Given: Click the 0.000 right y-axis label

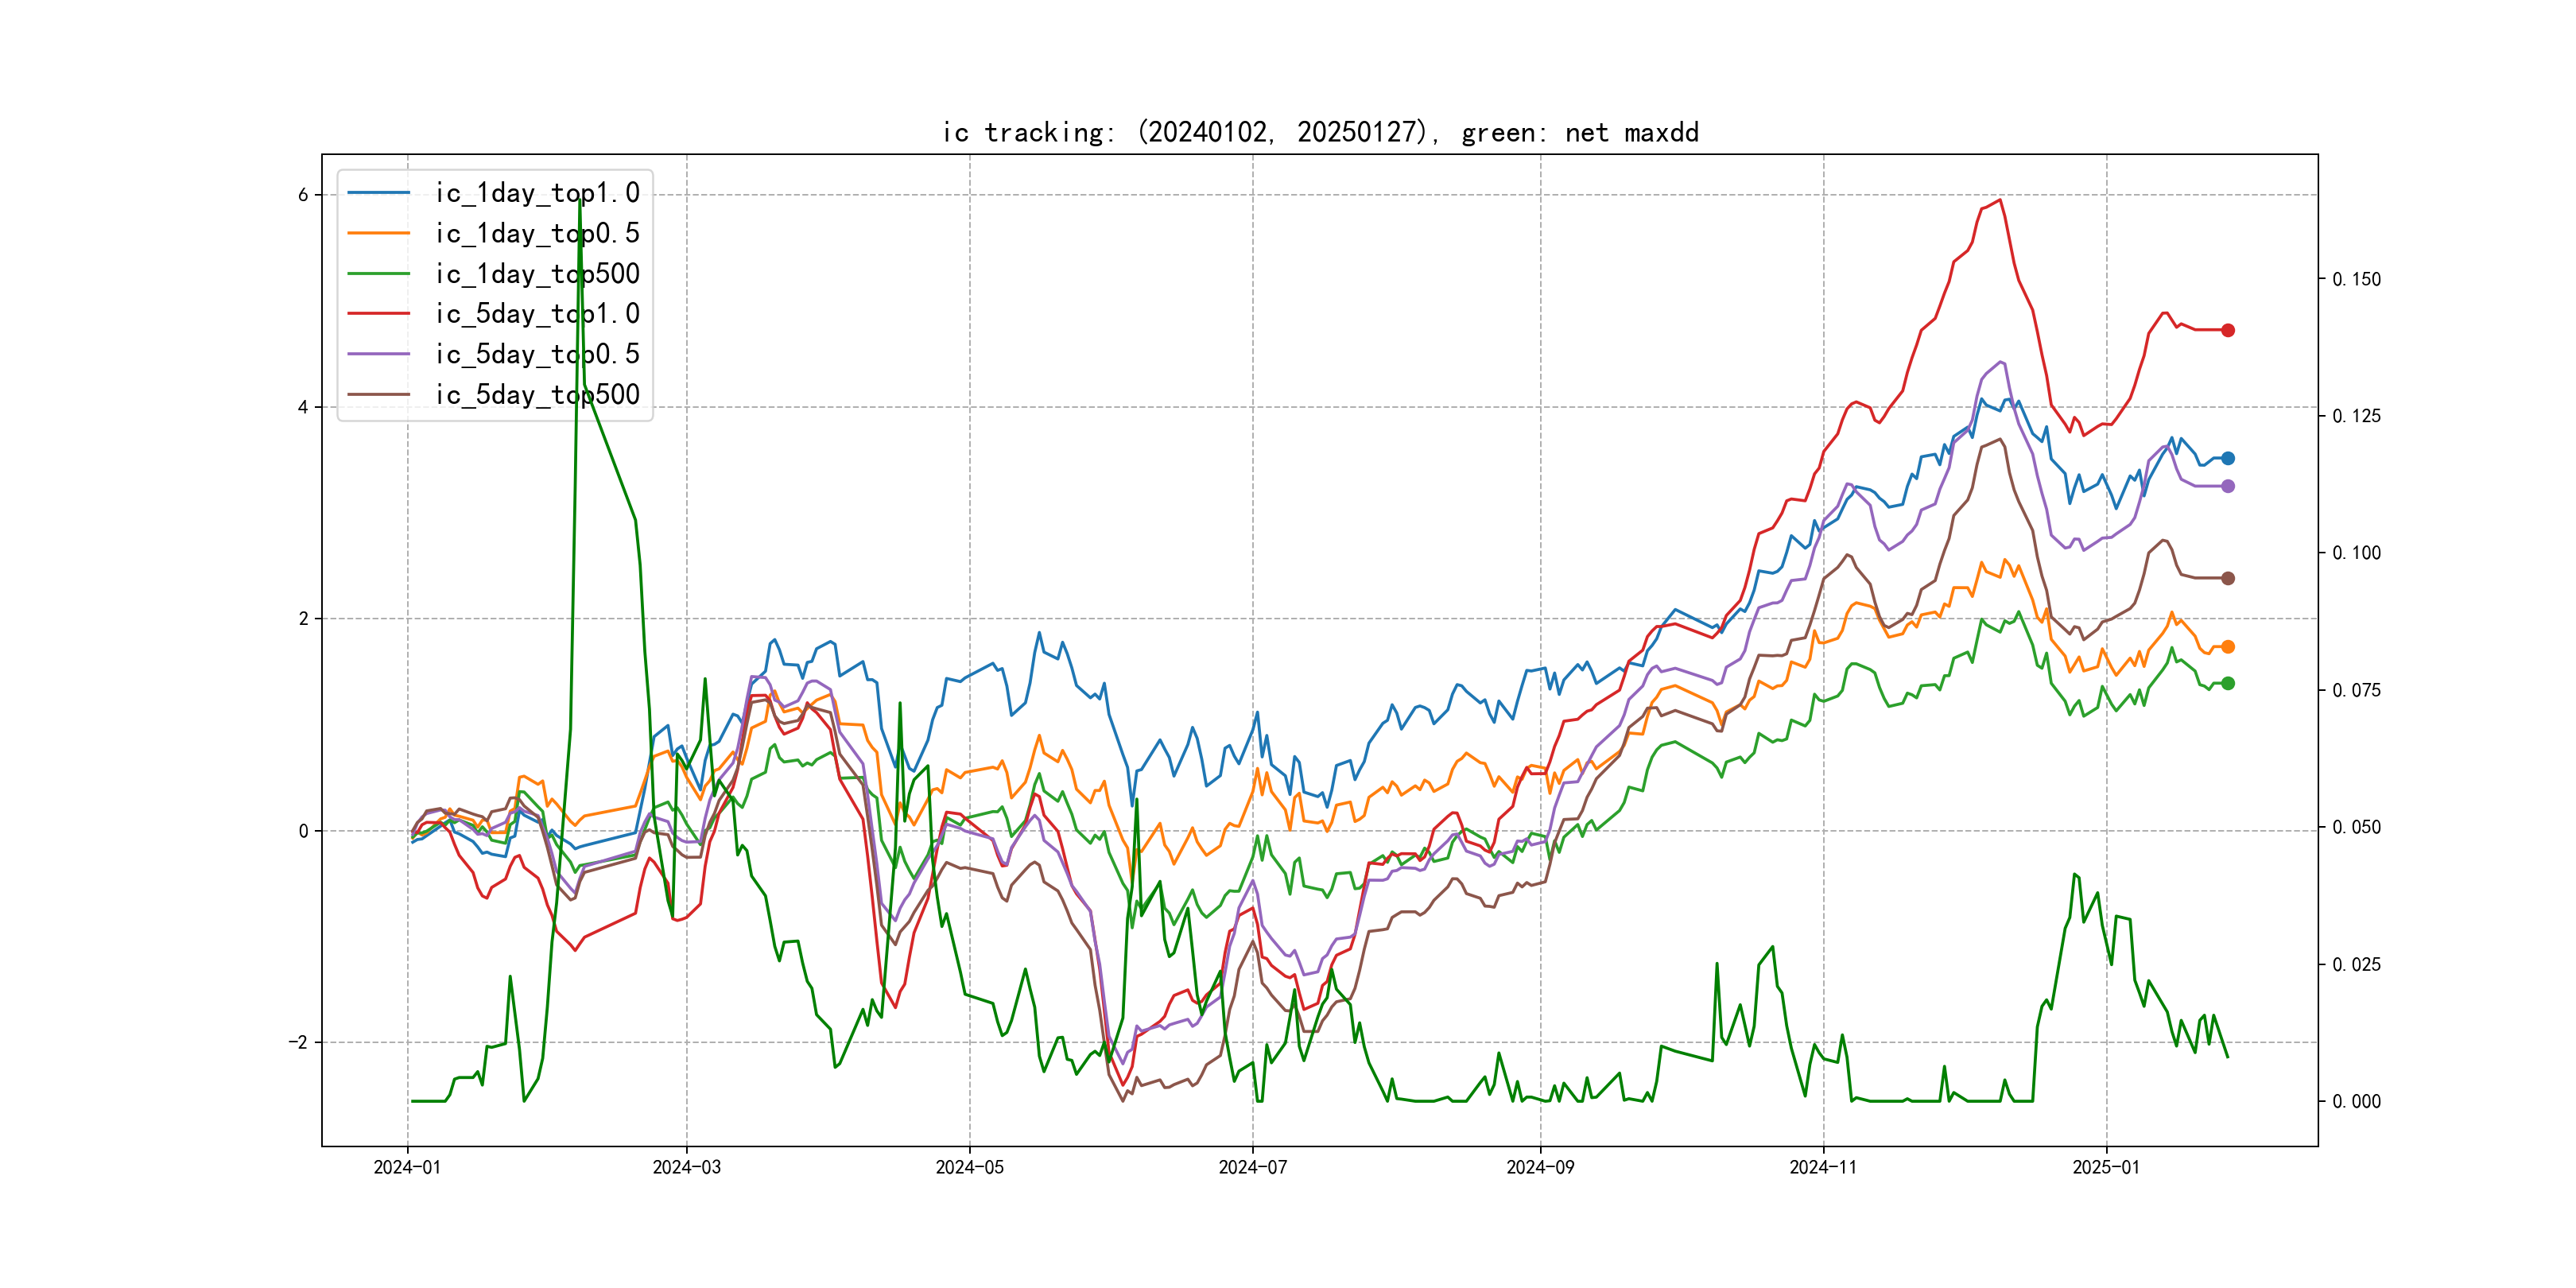Looking at the screenshot, I should (2356, 1101).
